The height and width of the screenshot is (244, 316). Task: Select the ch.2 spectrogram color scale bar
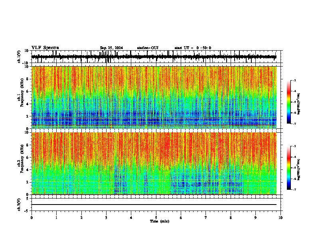point(288,168)
